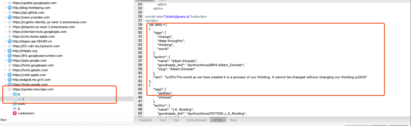
Task: Click the clientservices.googleapis.com host icon
Action: (10, 32)
